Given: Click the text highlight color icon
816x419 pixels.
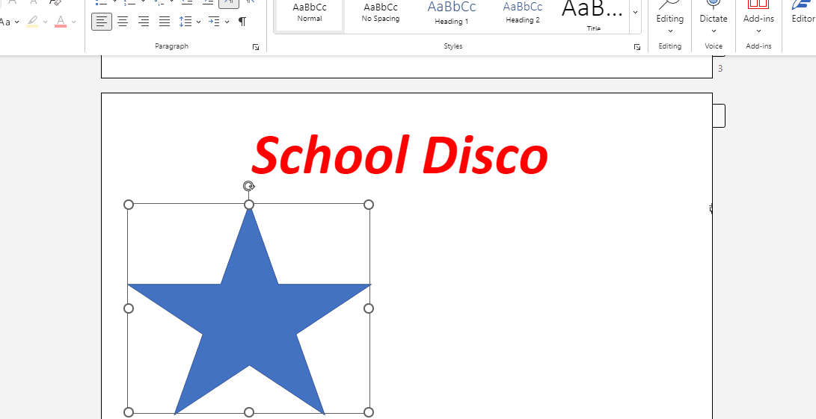Looking at the screenshot, I should [x=32, y=22].
